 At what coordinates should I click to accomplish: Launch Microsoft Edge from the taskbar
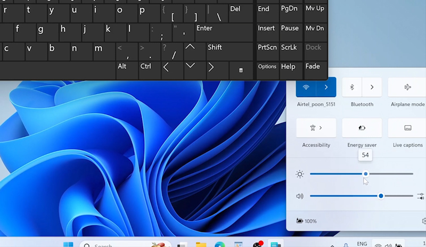[x=219, y=244]
